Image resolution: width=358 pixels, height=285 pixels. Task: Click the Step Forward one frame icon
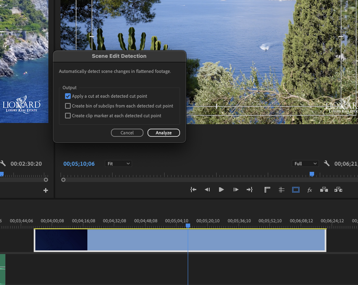tap(236, 189)
